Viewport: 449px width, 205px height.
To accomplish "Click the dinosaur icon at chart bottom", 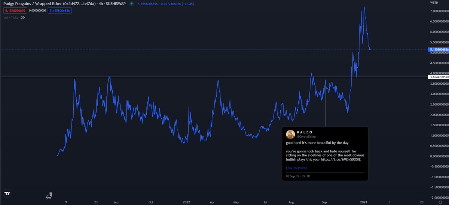I will coord(49,195).
